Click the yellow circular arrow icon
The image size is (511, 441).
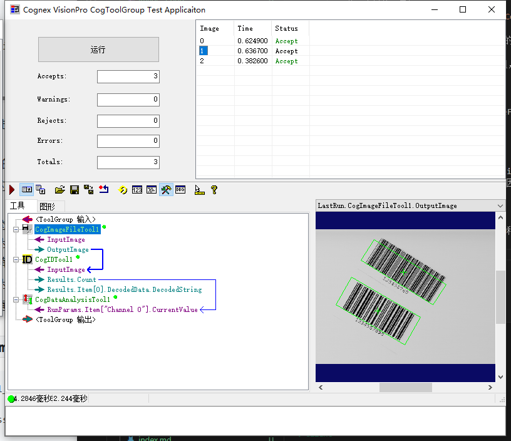123,190
